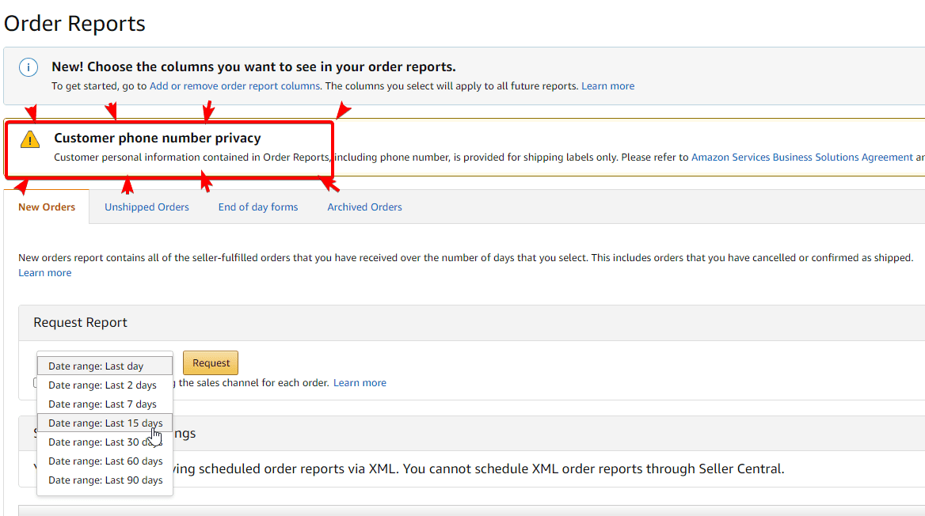Screen dimensions: 925x516
Task: Click the blue info circle icon
Action: (x=29, y=66)
